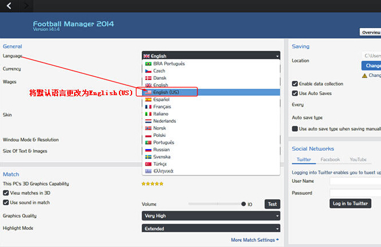Click the Brazilian flag icon beside BRA Português
Image resolution: width=381 pixels, height=247 pixels.
(x=148, y=64)
